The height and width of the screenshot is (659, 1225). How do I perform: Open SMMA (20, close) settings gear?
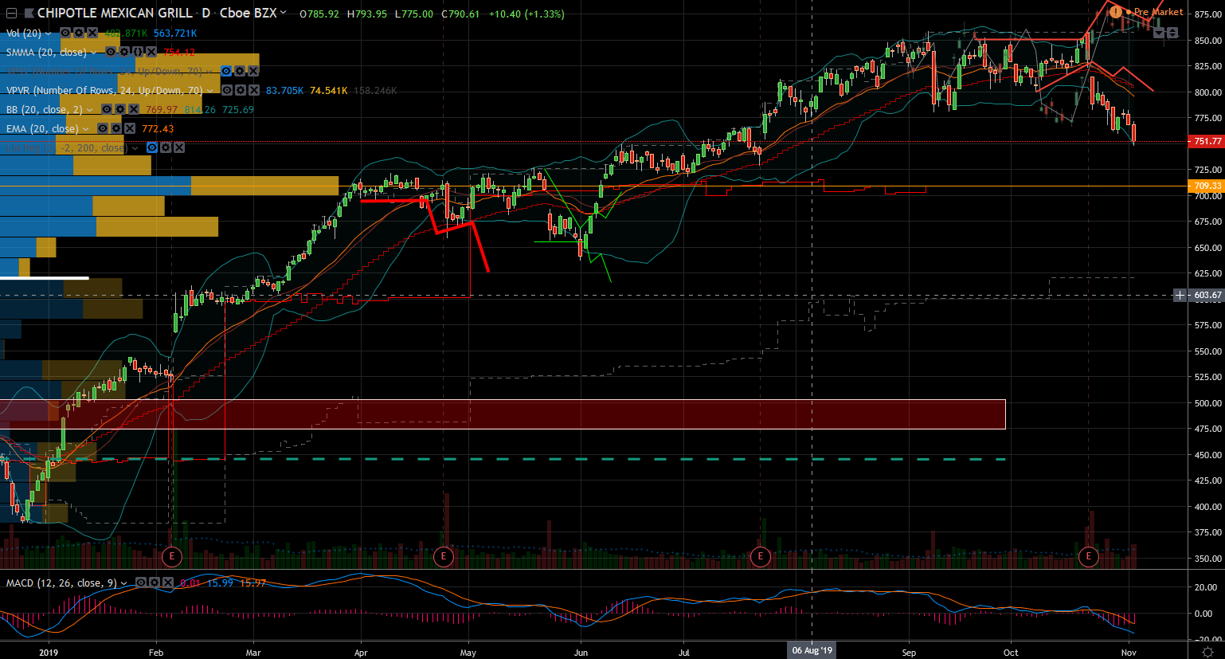pyautogui.click(x=123, y=52)
